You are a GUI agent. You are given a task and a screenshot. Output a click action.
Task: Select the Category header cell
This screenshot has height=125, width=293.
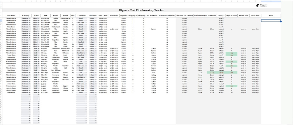click(26, 15)
